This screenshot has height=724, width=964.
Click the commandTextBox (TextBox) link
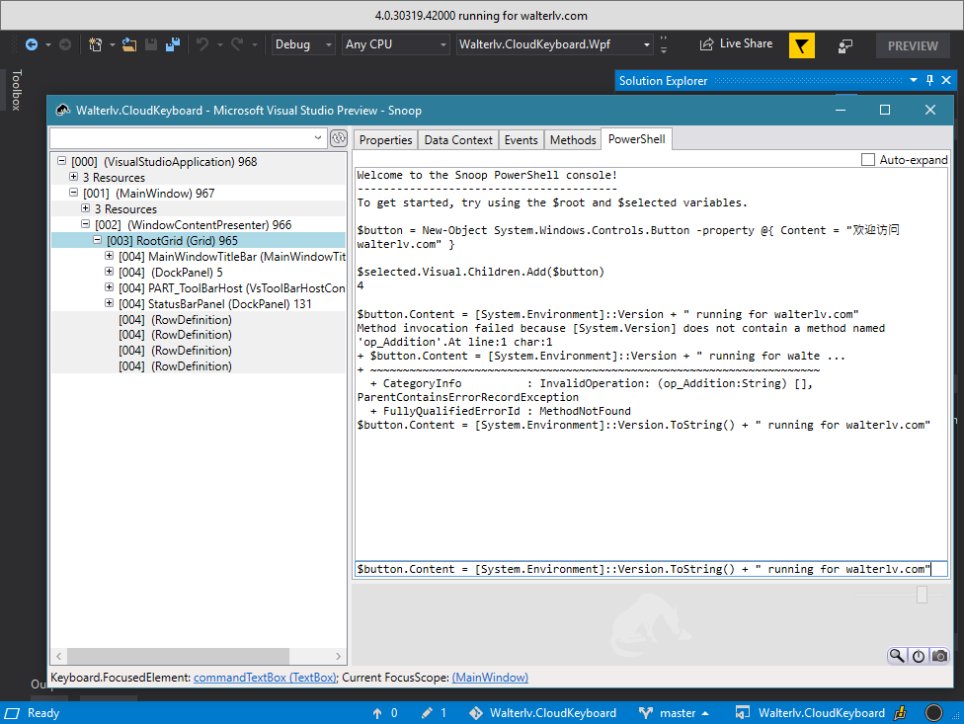(265, 678)
